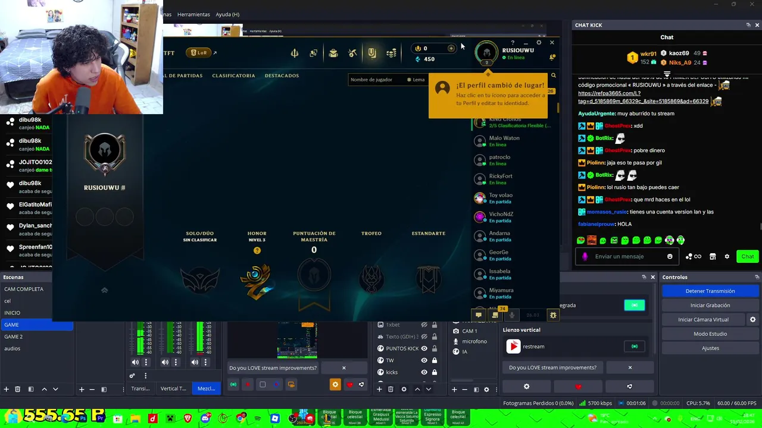Click Discord icon in Windows taskbar
The image size is (762, 428).
205,418
